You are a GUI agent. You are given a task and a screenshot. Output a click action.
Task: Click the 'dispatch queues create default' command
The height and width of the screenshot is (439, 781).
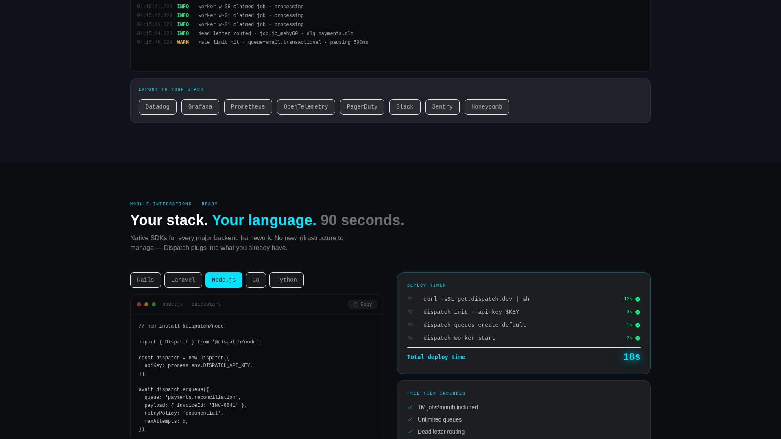click(x=475, y=325)
